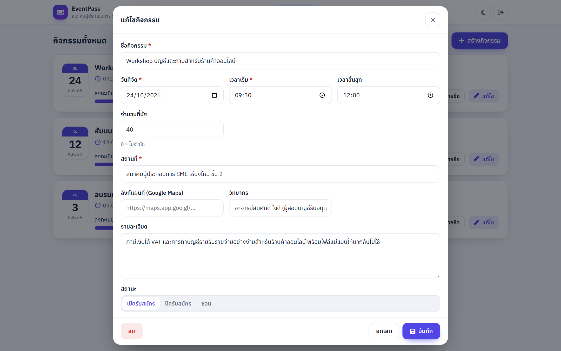The image size is (561, 351).
Task: Click the hint text 0 = ไม่จำกัด
Action: [133, 144]
